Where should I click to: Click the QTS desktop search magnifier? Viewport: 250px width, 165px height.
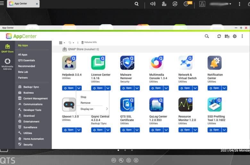(137, 4)
